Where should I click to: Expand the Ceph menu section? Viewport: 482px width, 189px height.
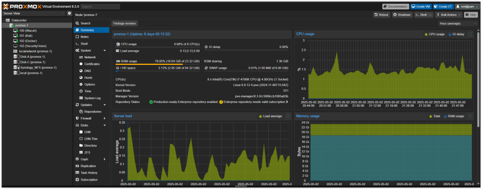pyautogui.click(x=104, y=159)
